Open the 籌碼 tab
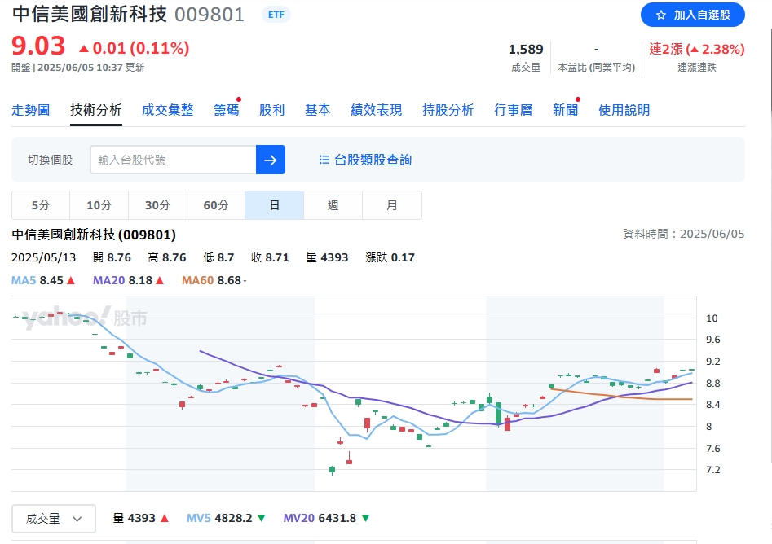Viewport: 772px width, 544px height. [227, 110]
